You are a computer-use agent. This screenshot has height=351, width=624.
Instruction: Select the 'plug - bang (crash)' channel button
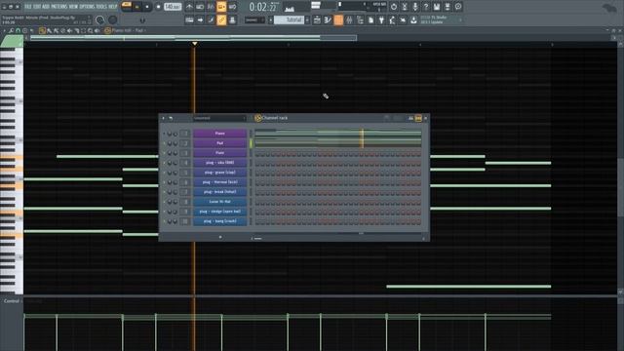(219, 221)
